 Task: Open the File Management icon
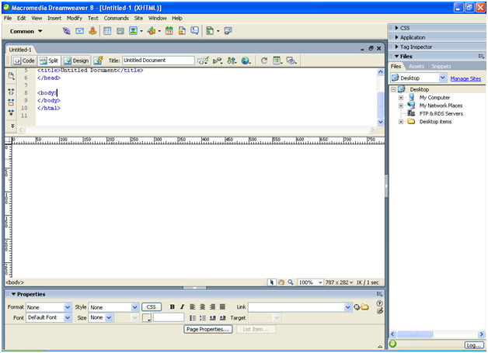(x=232, y=61)
